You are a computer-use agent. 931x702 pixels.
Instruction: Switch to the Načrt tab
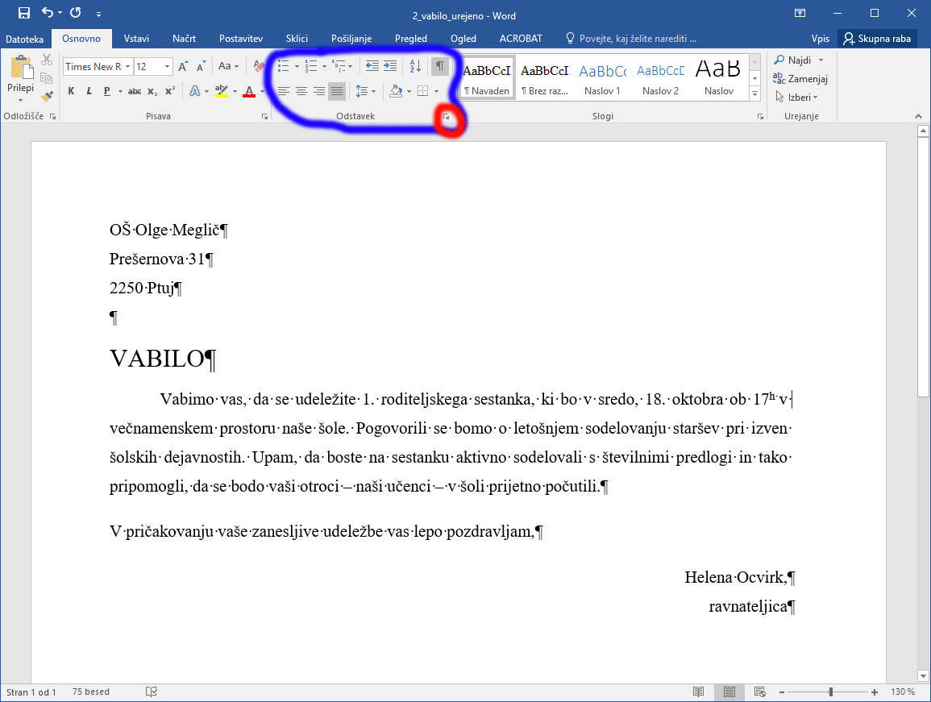pos(184,39)
